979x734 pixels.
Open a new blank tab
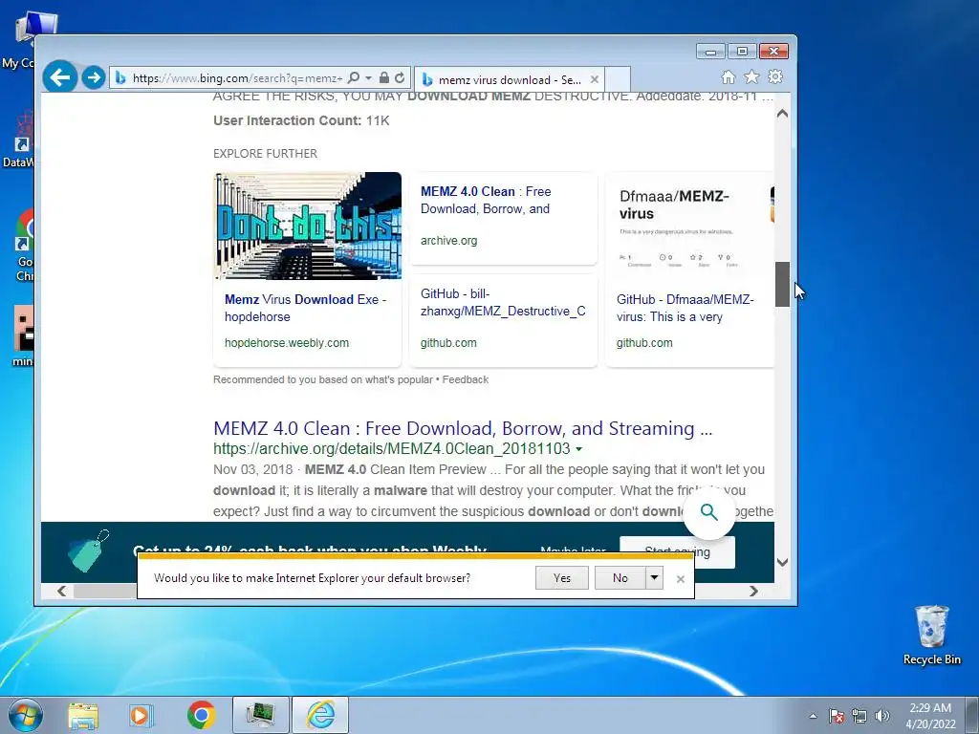tap(618, 80)
